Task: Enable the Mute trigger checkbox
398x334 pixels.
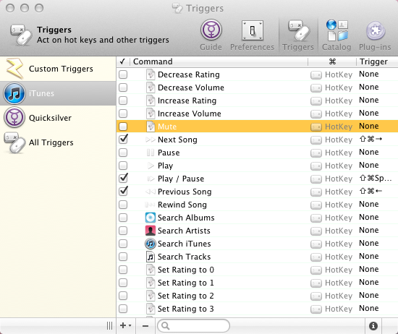Action: pyautogui.click(x=123, y=127)
